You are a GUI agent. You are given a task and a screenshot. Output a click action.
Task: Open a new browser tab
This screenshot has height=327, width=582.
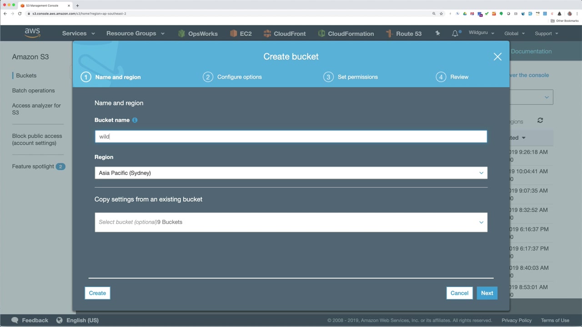pos(77,5)
